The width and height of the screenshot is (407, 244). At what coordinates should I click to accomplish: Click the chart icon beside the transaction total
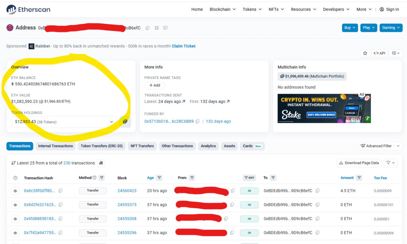(101, 163)
